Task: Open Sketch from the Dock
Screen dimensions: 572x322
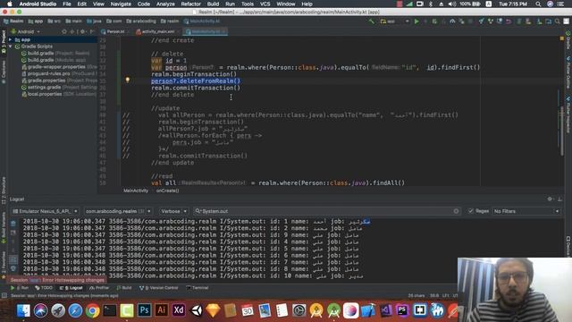Action: (213, 310)
